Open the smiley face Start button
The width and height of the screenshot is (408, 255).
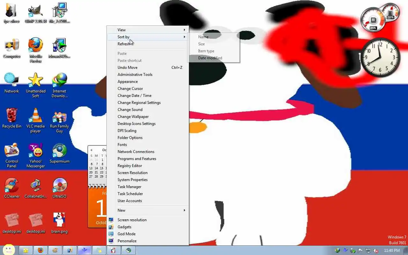tap(9, 250)
